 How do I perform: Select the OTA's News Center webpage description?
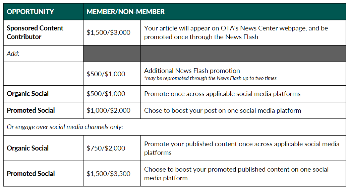[x=236, y=32]
